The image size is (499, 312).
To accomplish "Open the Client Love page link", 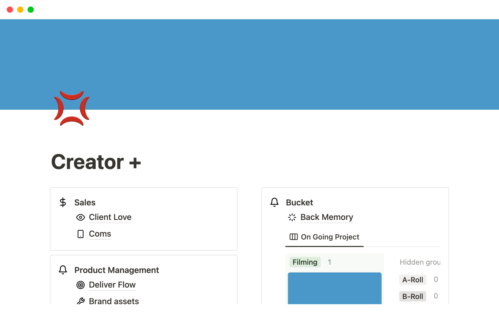I will click(110, 217).
